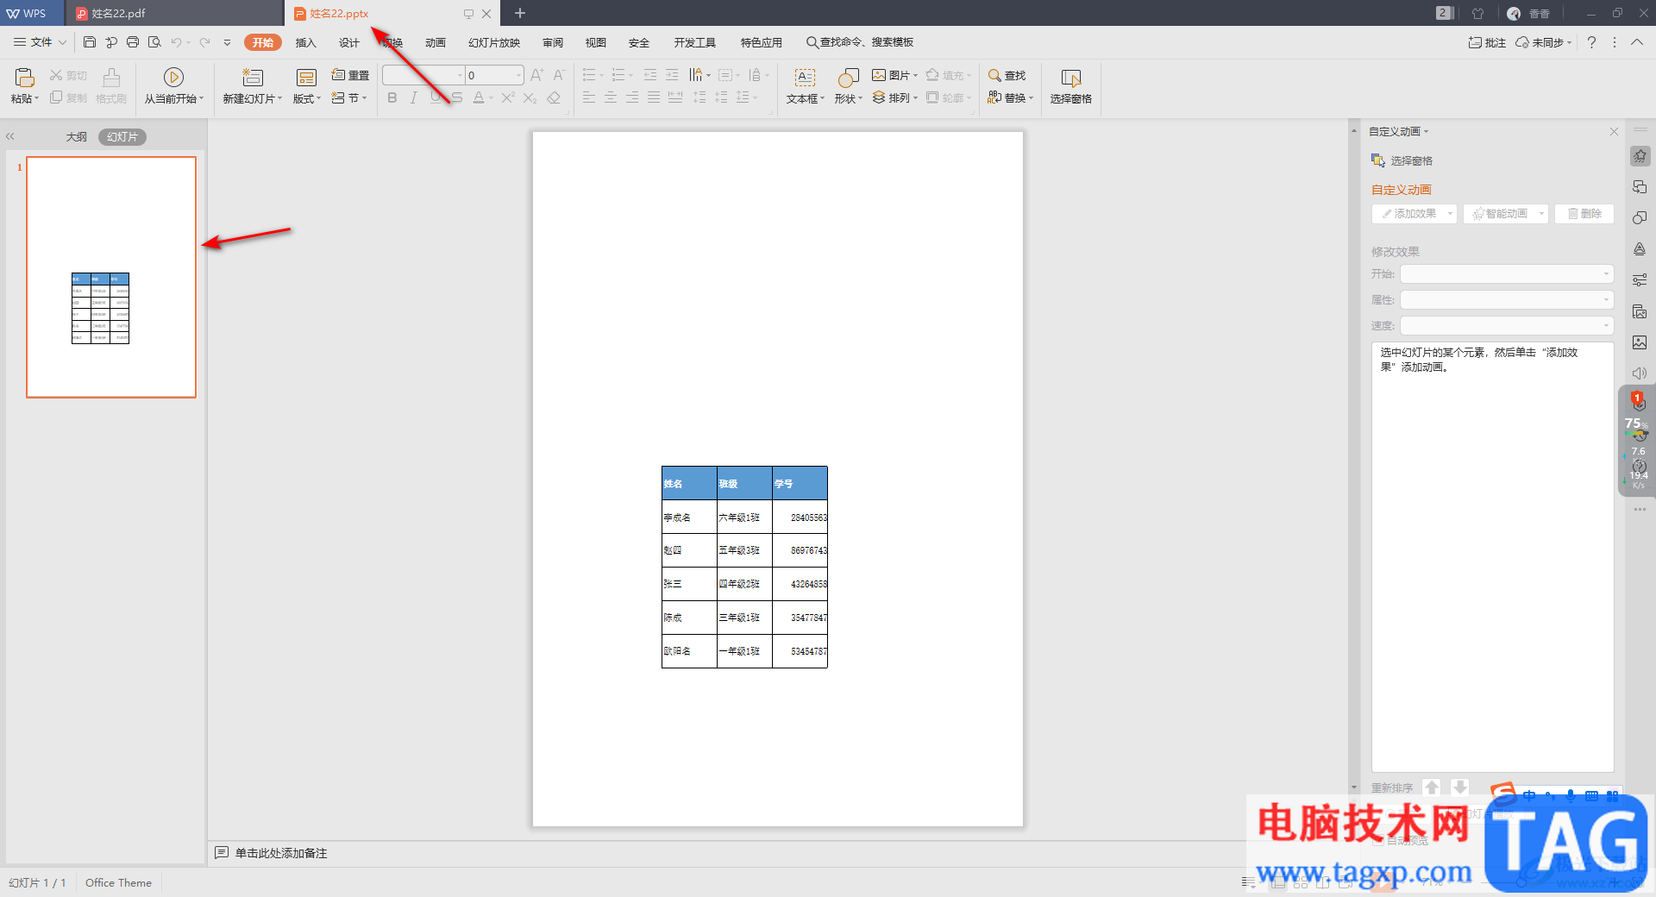1656x897 pixels.
Task: Start slideshow from current slide (从当前开始)
Action: (x=173, y=78)
